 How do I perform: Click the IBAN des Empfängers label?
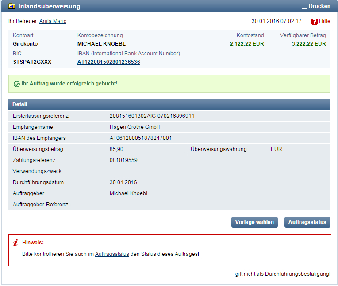[x=39, y=138]
